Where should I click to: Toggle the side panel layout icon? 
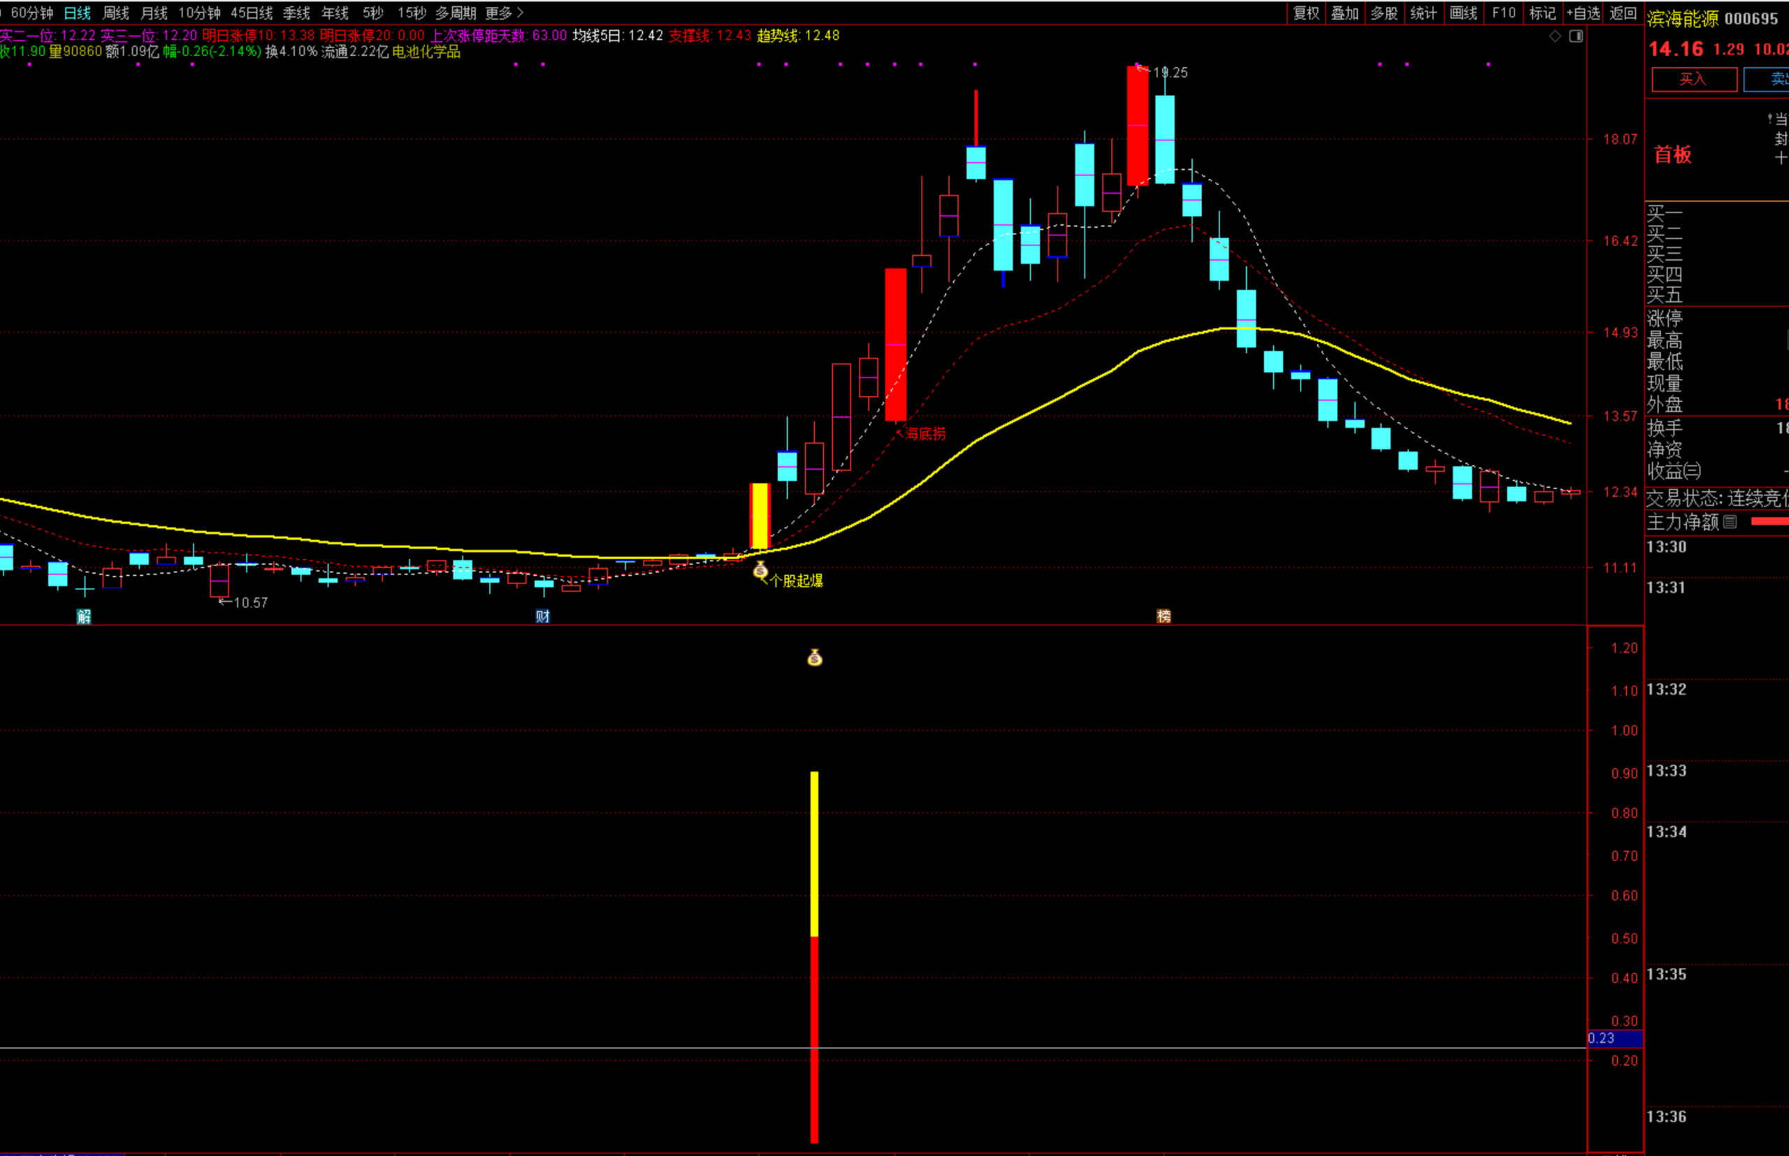1576,36
